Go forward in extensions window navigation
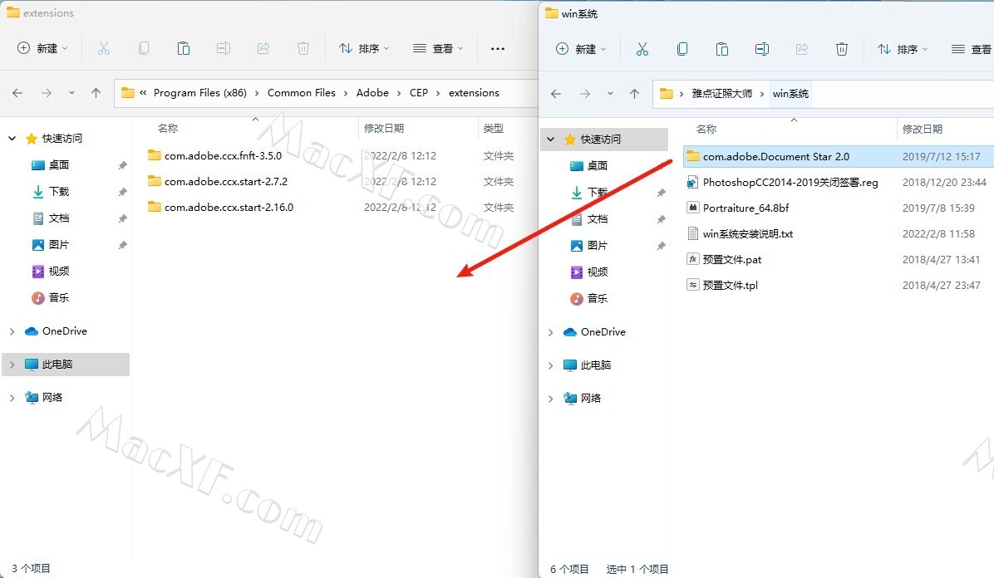Image resolution: width=994 pixels, height=578 pixels. click(x=47, y=92)
